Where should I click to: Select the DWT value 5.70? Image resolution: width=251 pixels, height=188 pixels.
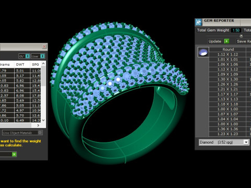click(x=22, y=115)
